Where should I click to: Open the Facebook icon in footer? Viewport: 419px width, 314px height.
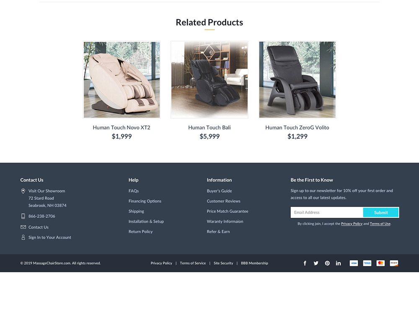pos(305,263)
